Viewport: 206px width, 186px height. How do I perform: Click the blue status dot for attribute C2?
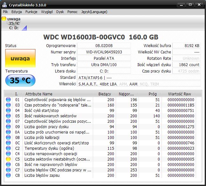[8, 148]
